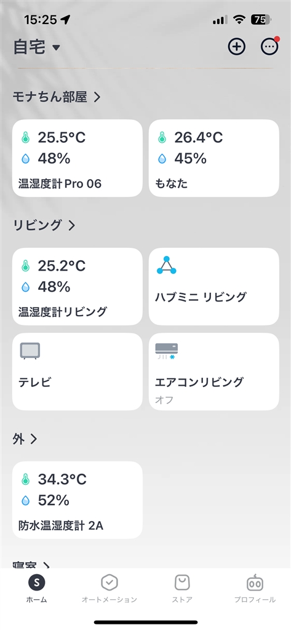Screen dimensions: 291x630
Task: Expand the モナちん部屋 room section
Action: click(x=56, y=97)
